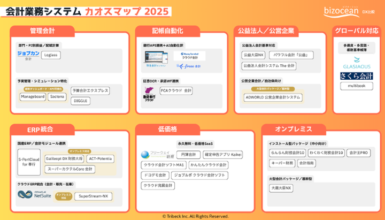Select the 公益大臣NX label
This screenshot has width=385, height=220.
point(253,55)
